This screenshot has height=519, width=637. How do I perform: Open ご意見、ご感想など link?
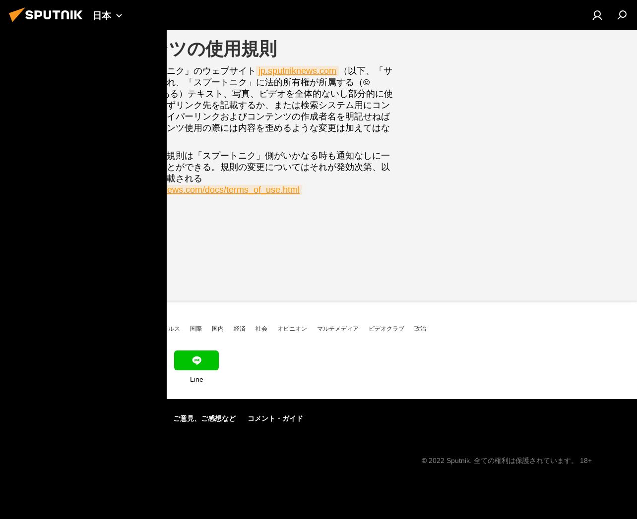point(204,418)
